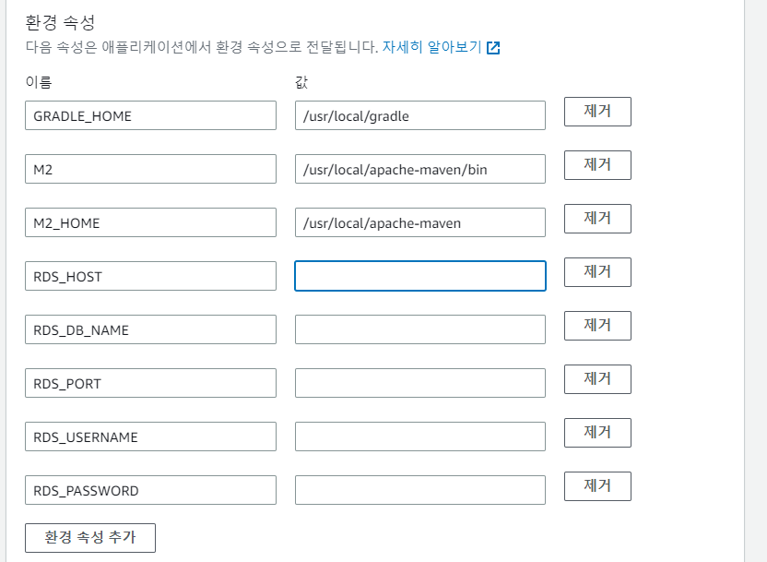767x562 pixels.
Task: Edit the /usr/local/gradle value field
Action: tap(420, 115)
